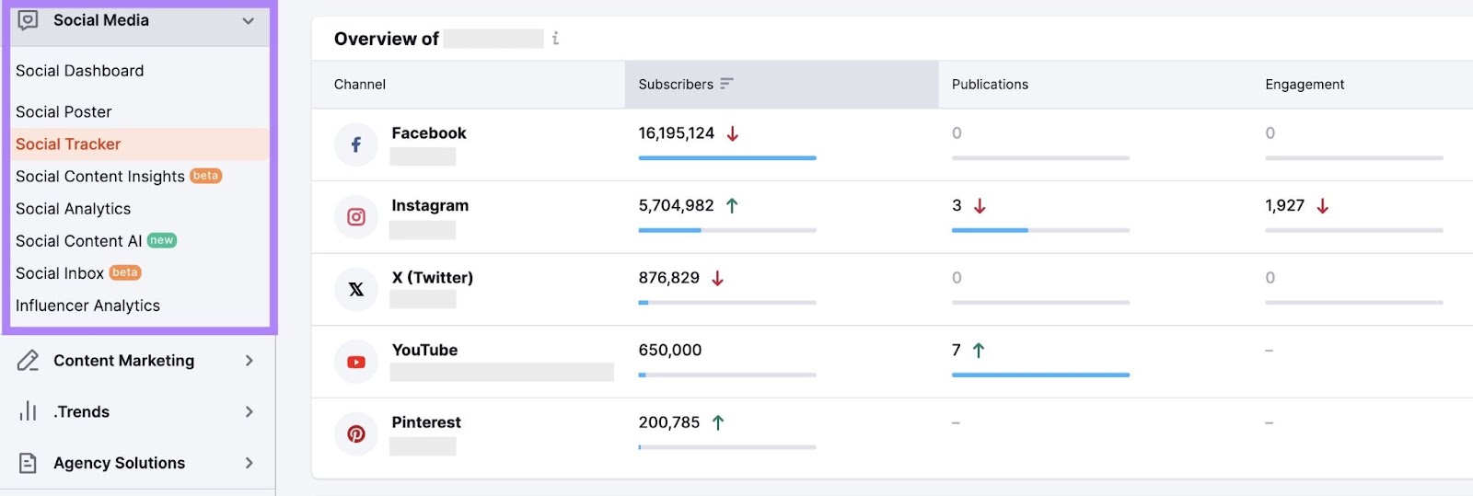The image size is (1473, 496).
Task: Open Social Inbox
Action: tap(60, 273)
